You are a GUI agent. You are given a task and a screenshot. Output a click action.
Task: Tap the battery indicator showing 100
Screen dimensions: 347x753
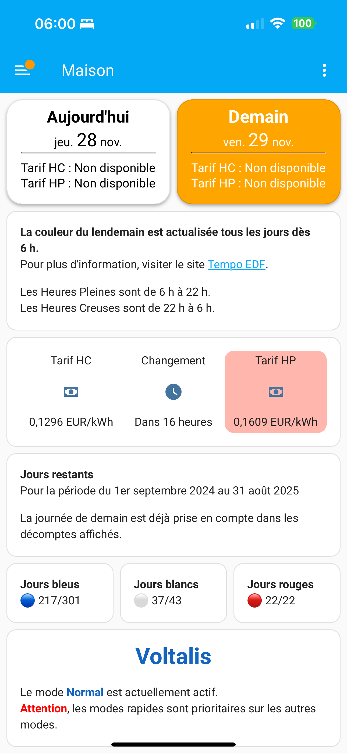pos(303,23)
